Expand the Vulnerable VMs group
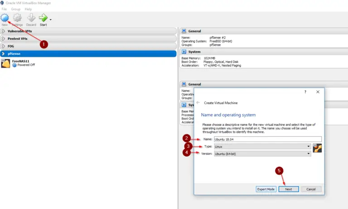 (x=3, y=31)
